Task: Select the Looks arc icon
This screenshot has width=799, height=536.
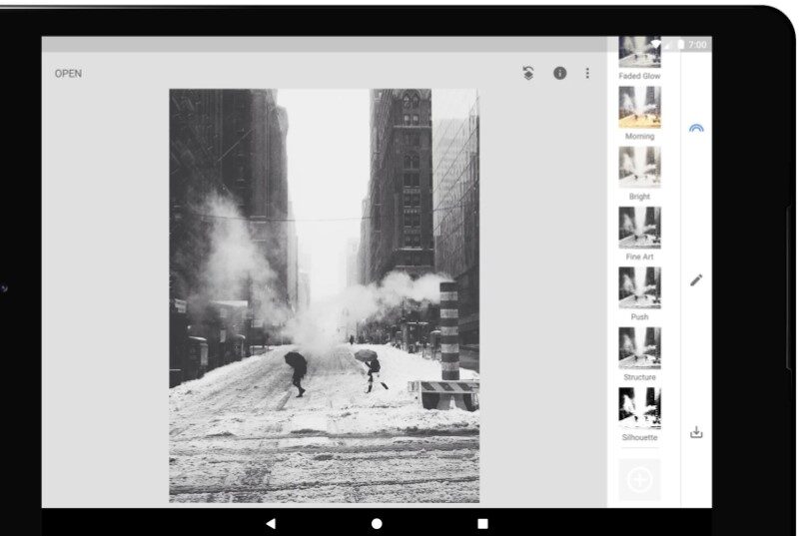Action: [696, 128]
